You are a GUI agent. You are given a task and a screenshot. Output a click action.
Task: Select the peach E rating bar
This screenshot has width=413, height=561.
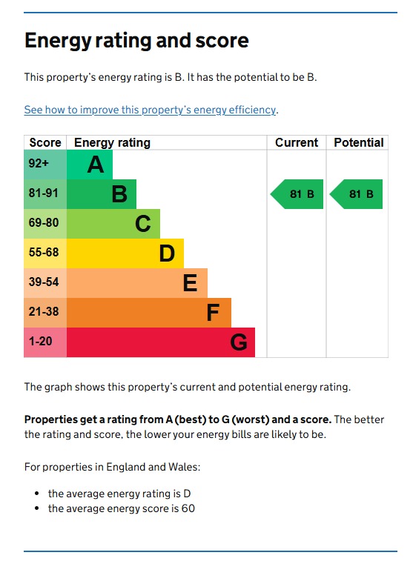pyautogui.click(x=136, y=283)
